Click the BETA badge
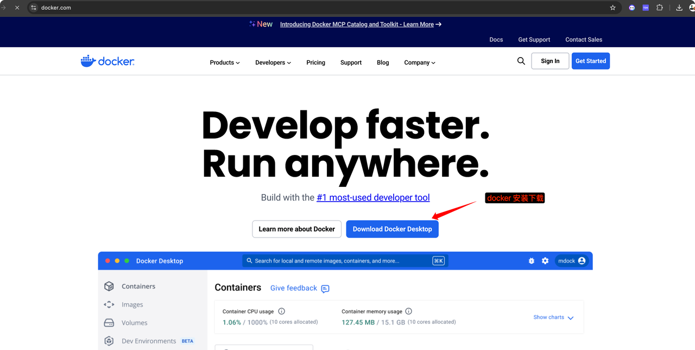The width and height of the screenshot is (695, 350). (187, 341)
